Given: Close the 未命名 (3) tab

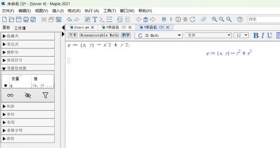Looking at the screenshot, I should (168, 27).
